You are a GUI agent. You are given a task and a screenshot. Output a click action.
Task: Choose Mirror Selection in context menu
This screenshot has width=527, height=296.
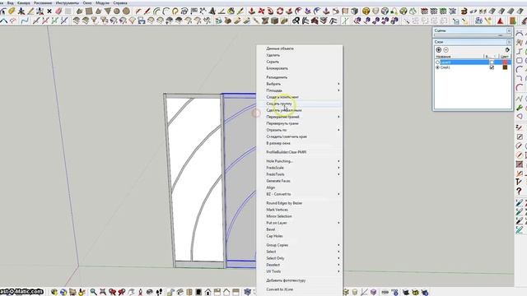click(279, 216)
